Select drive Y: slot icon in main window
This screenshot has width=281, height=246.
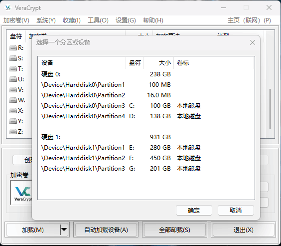pos(13,121)
